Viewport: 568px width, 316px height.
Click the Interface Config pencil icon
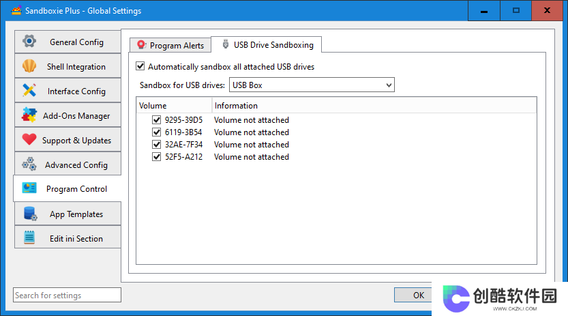point(29,91)
